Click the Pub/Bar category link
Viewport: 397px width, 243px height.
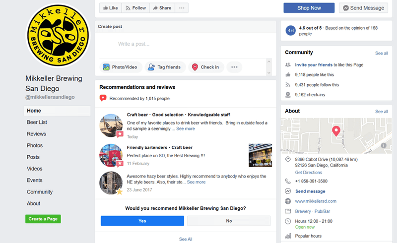(322, 211)
